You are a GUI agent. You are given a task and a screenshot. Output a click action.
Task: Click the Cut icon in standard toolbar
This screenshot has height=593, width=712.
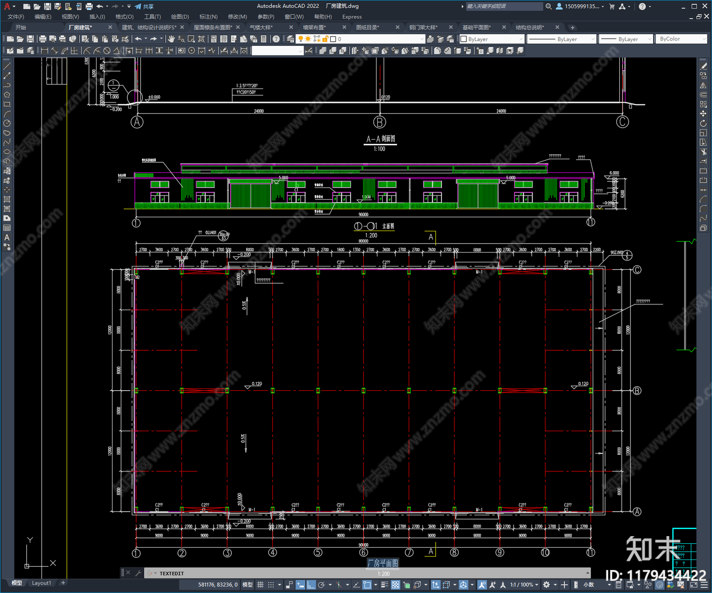(85, 39)
